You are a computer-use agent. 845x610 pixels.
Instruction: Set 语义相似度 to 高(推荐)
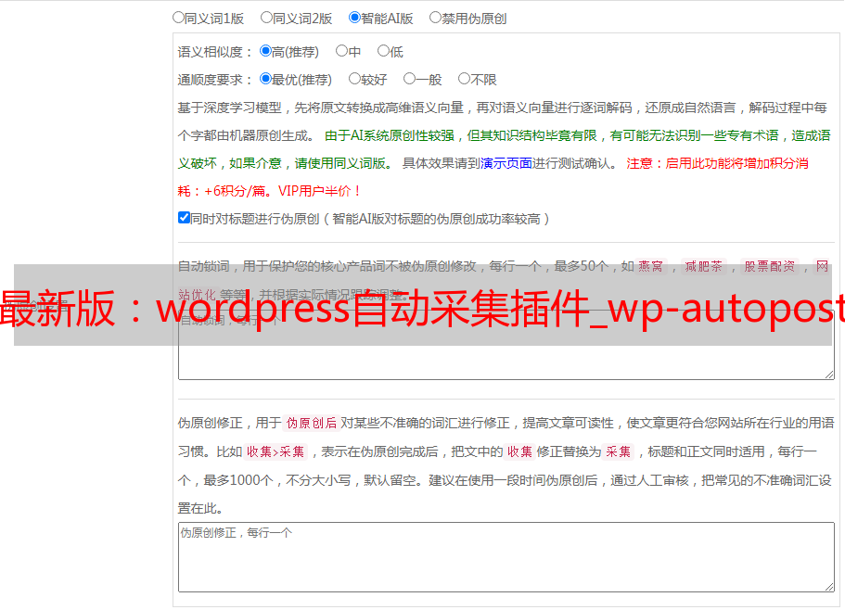point(265,51)
